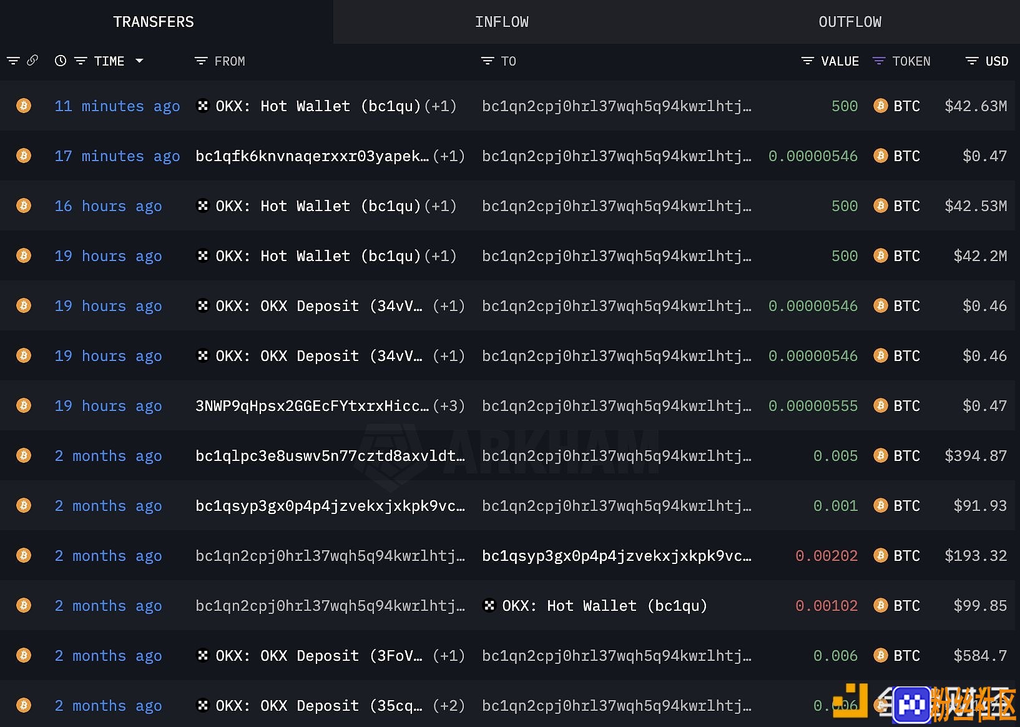Click the USD value $91.93
Screen dimensions: 1020x727
click(980, 506)
